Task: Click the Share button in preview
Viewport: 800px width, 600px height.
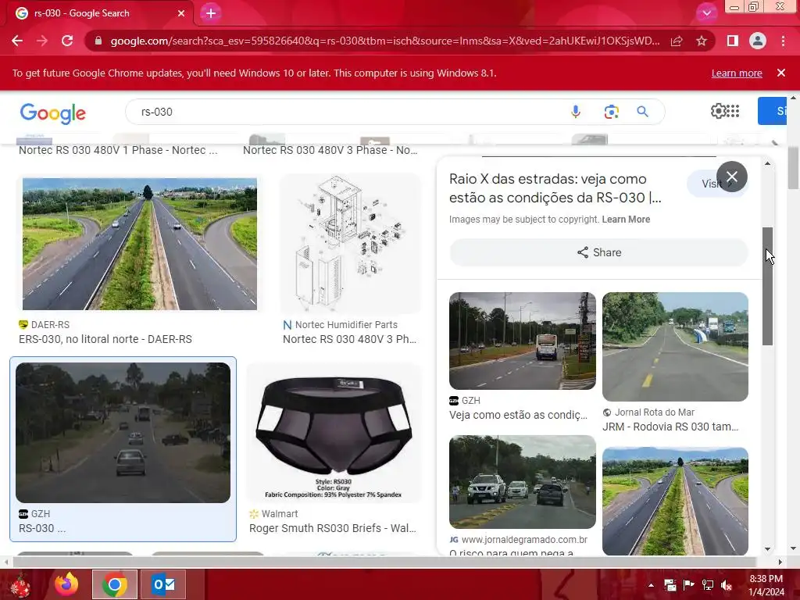Action: point(599,252)
